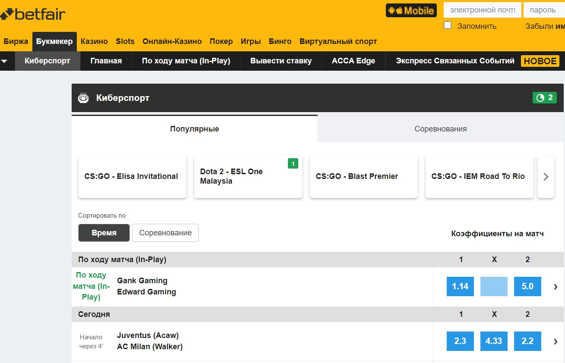This screenshot has width=565, height=363.
Task: Click the НОВОЕ badge in navigation
Action: coord(540,61)
